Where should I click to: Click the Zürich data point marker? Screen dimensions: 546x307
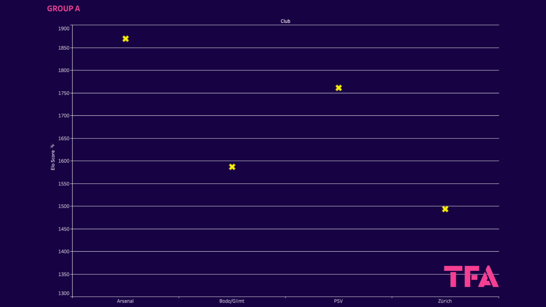[445, 208]
